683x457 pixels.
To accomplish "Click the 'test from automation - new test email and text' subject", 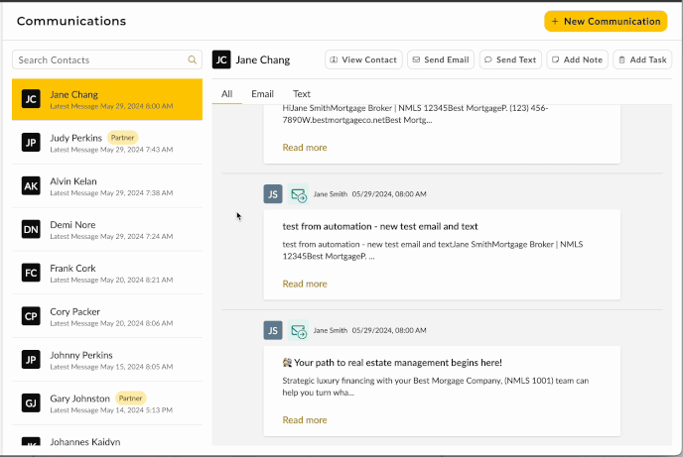I will click(380, 227).
